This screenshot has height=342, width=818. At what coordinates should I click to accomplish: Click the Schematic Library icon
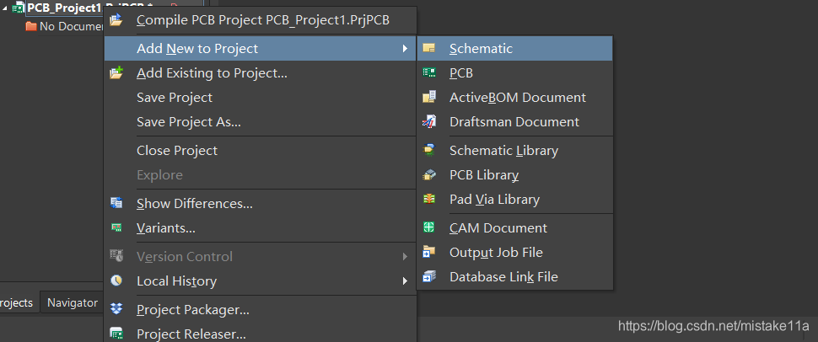[429, 151]
